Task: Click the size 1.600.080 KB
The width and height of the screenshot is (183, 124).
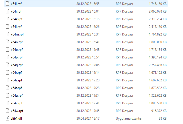Action: point(158,42)
